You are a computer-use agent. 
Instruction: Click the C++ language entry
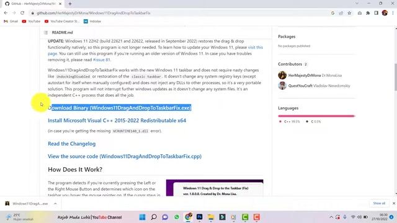click(x=290, y=121)
